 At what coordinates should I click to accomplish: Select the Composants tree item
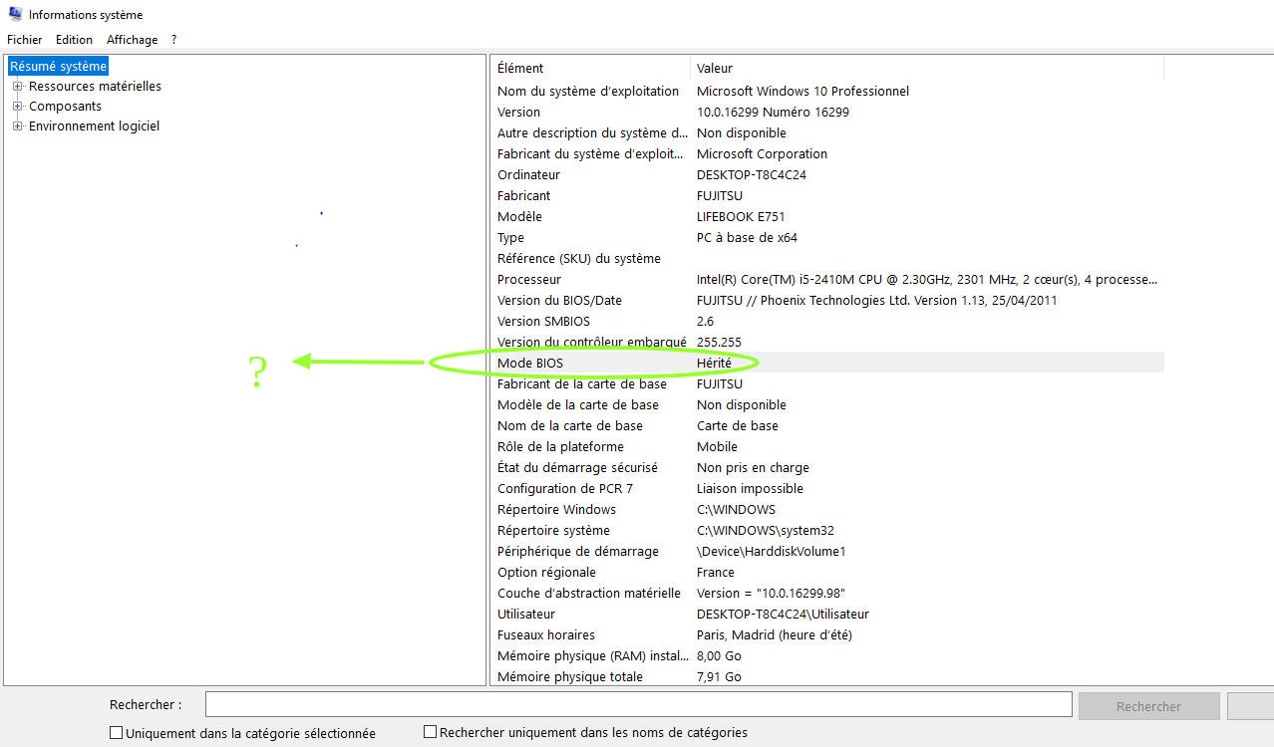point(65,107)
